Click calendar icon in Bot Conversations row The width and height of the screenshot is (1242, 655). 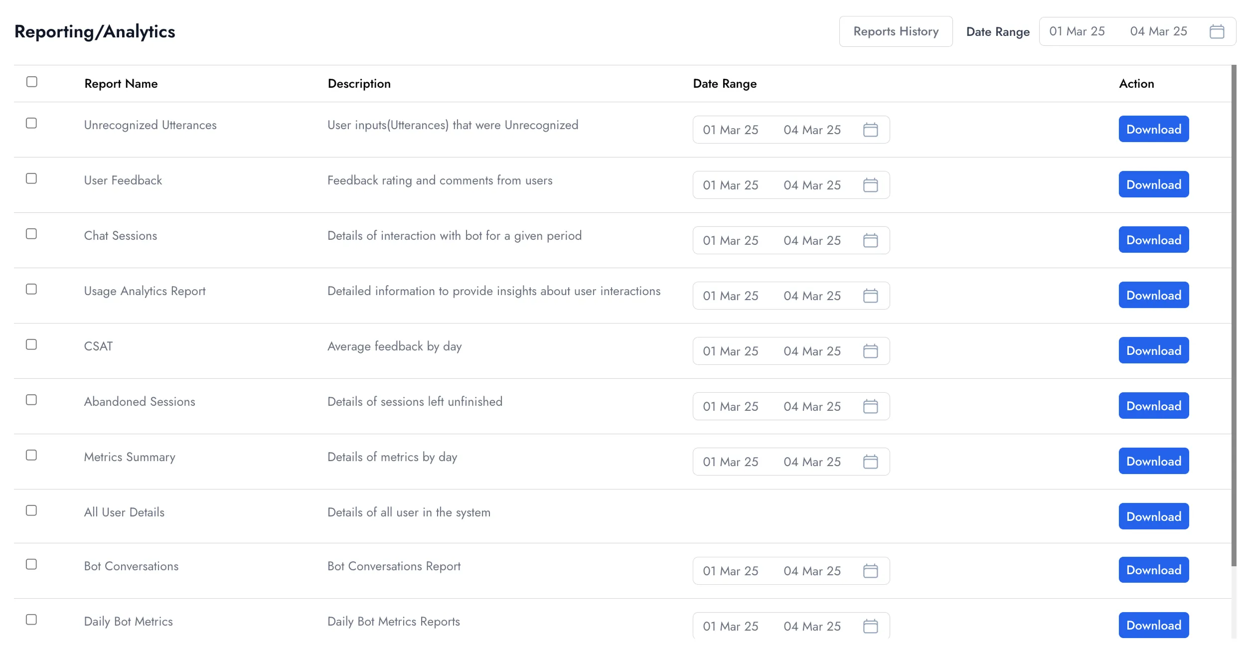tap(870, 571)
